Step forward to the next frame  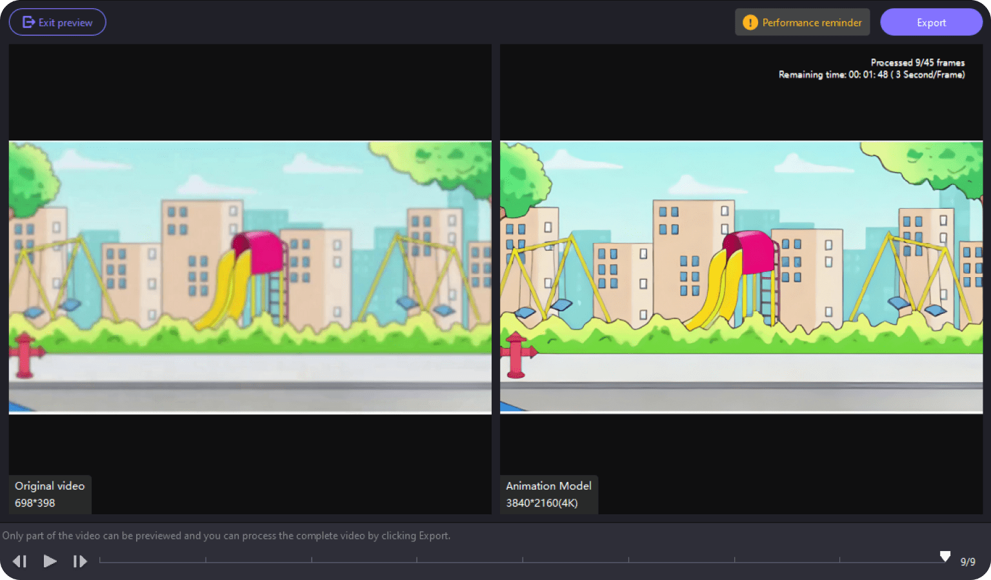(x=79, y=561)
